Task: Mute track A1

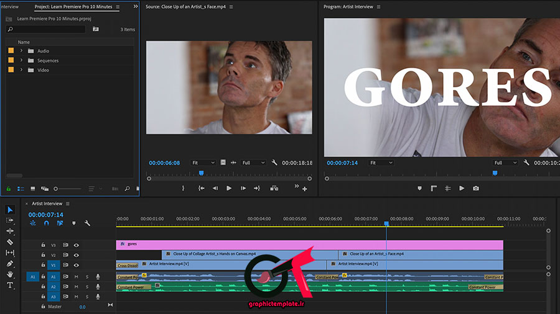Action: [x=76, y=277]
